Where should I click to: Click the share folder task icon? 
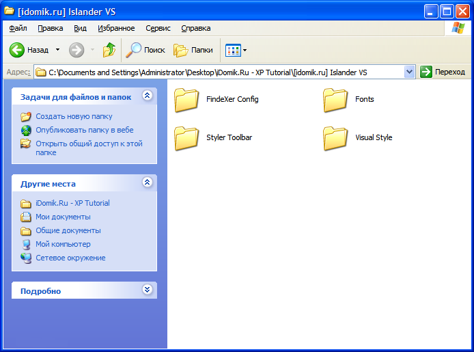[x=26, y=144]
